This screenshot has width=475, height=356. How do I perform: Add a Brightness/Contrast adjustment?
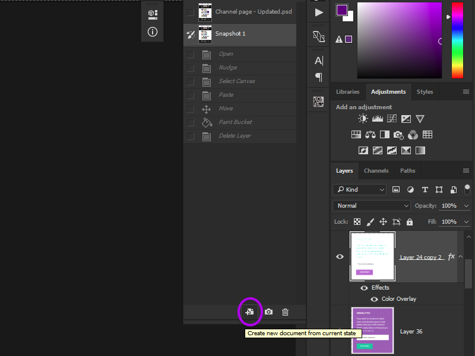[363, 119]
